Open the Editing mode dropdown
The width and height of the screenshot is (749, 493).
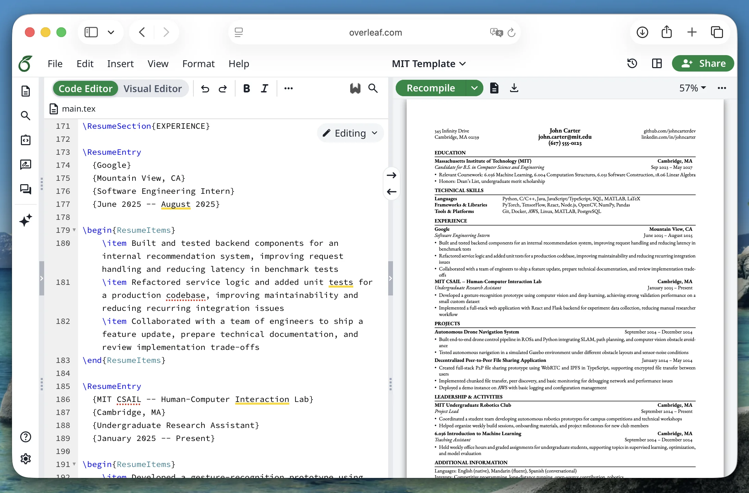click(350, 133)
